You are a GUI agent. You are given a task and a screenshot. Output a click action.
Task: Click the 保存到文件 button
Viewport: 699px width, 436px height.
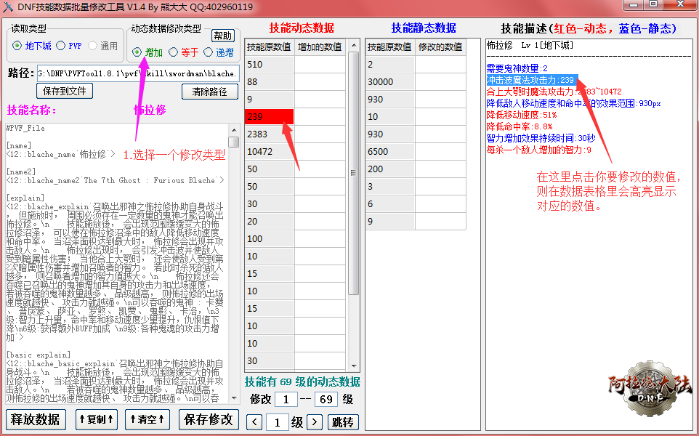tap(65, 91)
